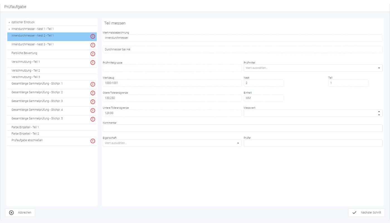The width and height of the screenshot is (390, 223).
Task: Click Untere Toleranzgrenze value 129,90
Action: (x=172, y=113)
